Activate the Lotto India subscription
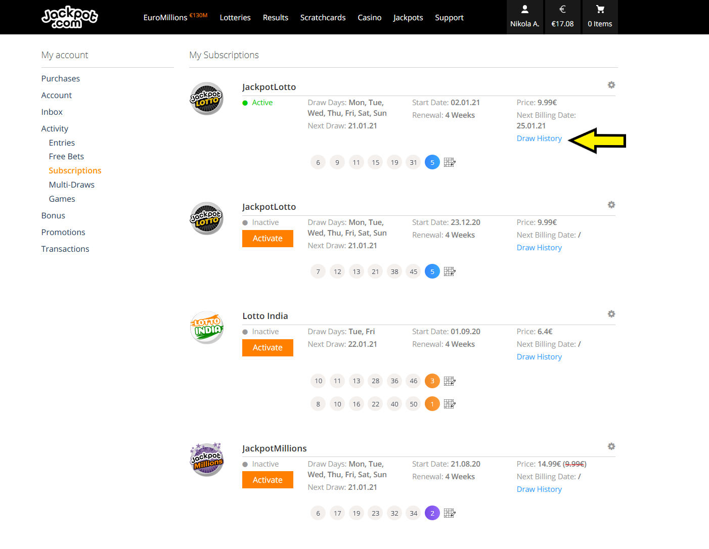 point(268,348)
